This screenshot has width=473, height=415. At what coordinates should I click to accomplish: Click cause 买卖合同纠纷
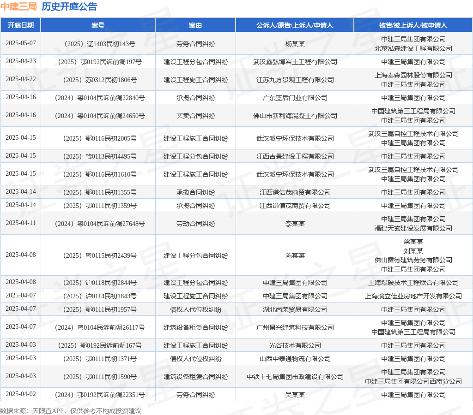(x=195, y=116)
